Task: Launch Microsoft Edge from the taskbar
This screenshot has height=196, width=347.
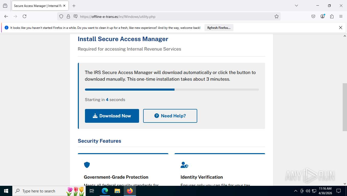Action: (105, 191)
